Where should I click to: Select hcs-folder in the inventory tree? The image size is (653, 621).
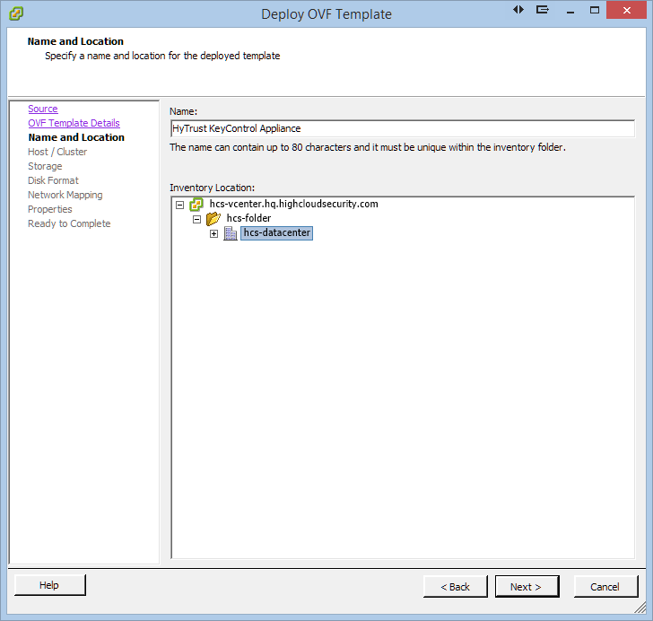(x=248, y=218)
